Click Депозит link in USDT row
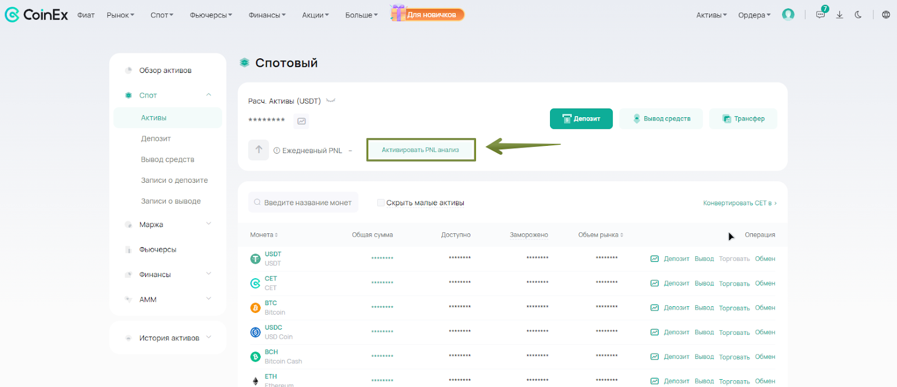The image size is (897, 387). click(x=677, y=259)
